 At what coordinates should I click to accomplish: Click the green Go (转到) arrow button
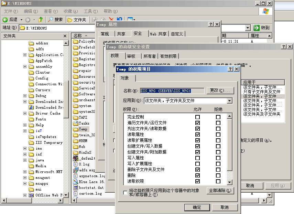(256, 28)
